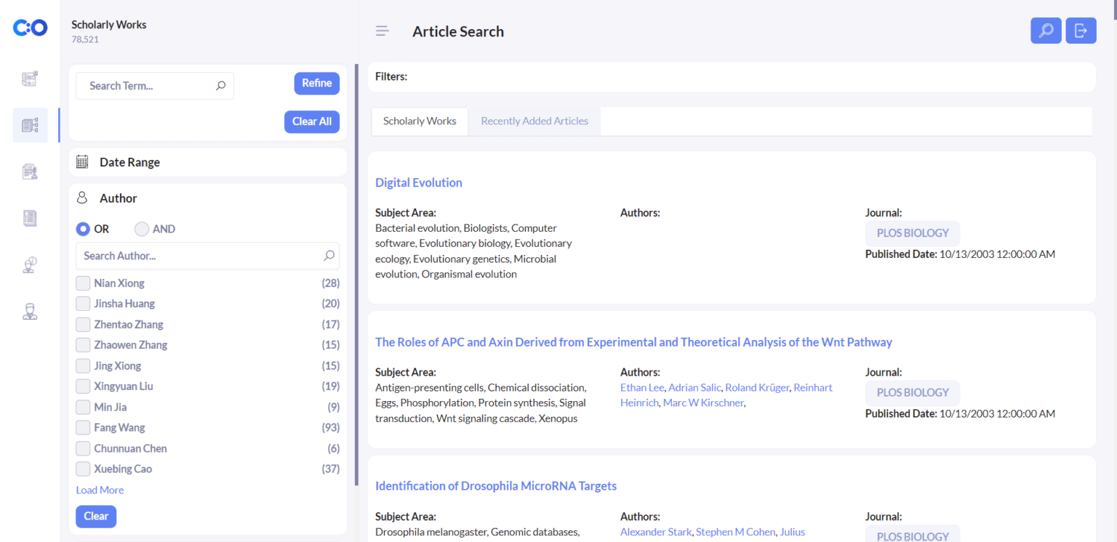The height and width of the screenshot is (542, 1117).
Task: Check the Nian Xiong author checkbox
Action: pos(83,283)
